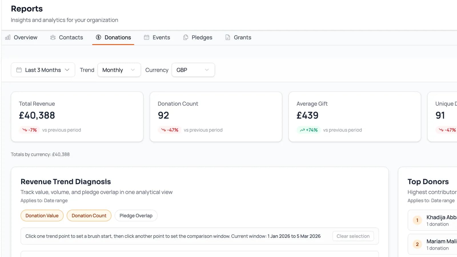Click the calendar icon beside Events
This screenshot has width=457, height=257.
(147, 37)
